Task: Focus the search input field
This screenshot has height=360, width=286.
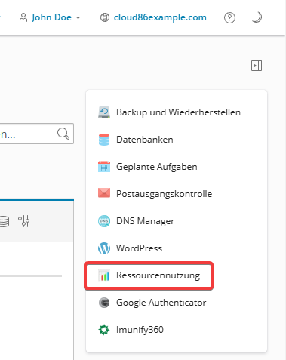Action: click(x=35, y=134)
